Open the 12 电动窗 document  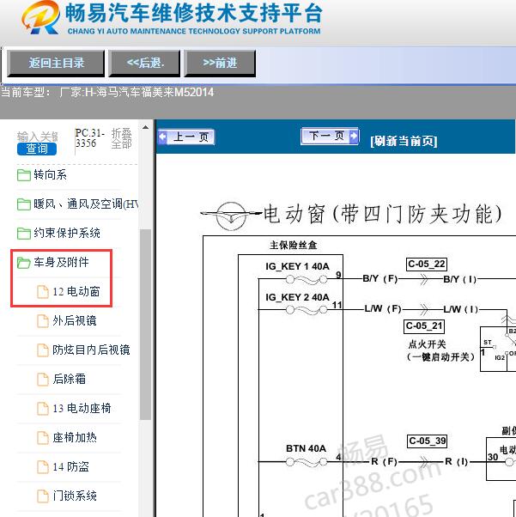point(76,291)
